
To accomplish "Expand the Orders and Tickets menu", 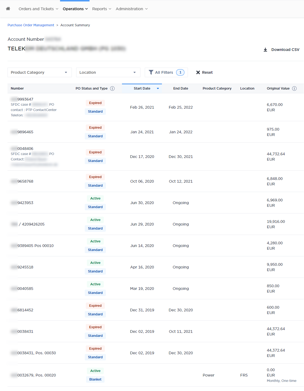I will (x=38, y=9).
